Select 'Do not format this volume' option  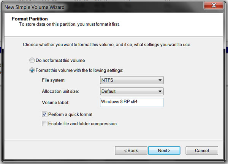pos(32,60)
